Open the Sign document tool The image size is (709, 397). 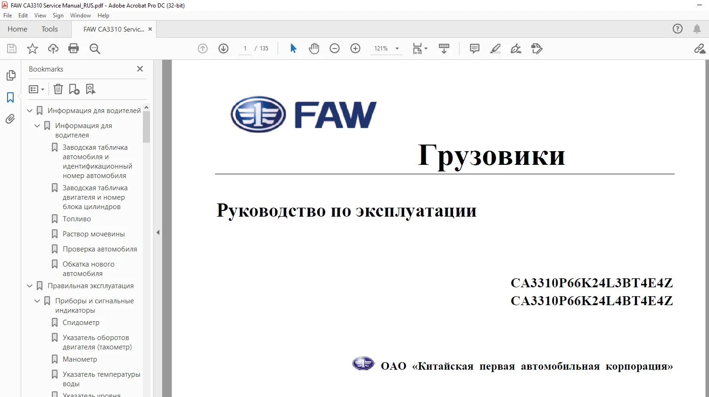point(516,49)
